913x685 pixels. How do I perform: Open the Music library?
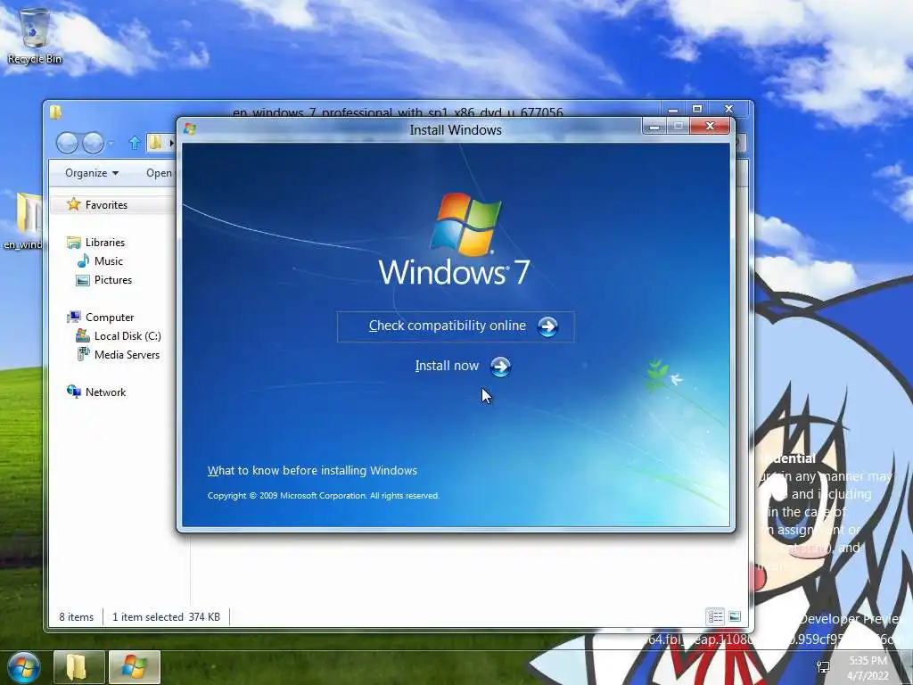point(108,261)
